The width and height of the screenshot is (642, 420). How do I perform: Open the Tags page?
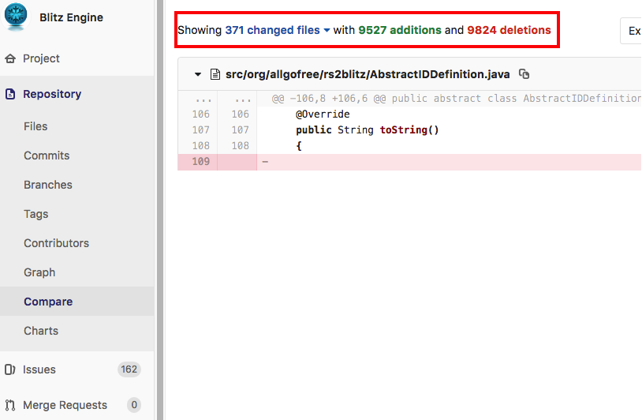[36, 214]
